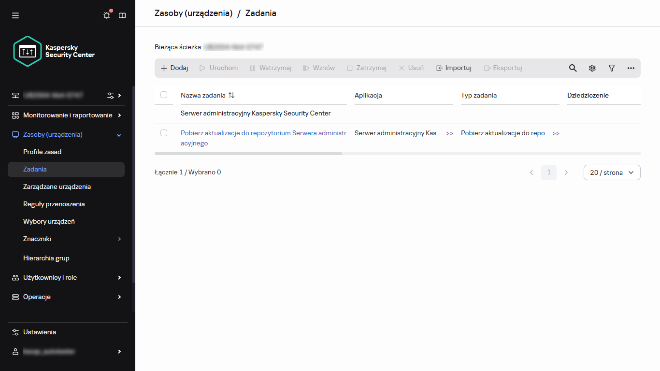
Task: Open the filter icon on the toolbar
Action: click(611, 68)
